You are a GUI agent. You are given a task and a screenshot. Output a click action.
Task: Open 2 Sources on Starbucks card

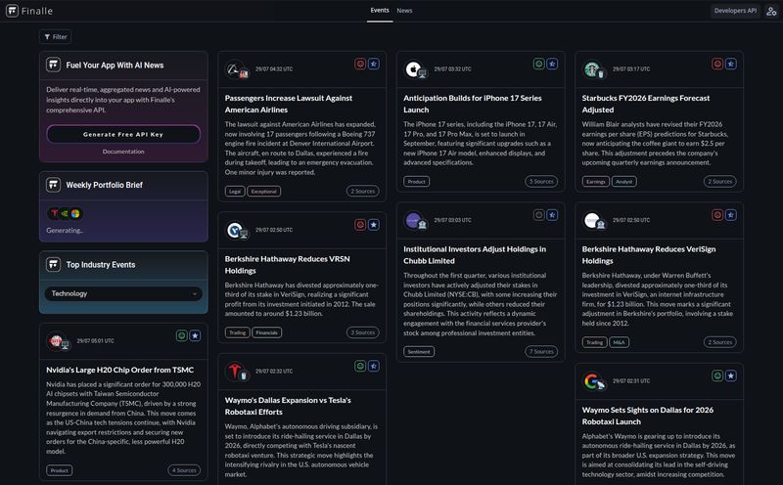[719, 182]
